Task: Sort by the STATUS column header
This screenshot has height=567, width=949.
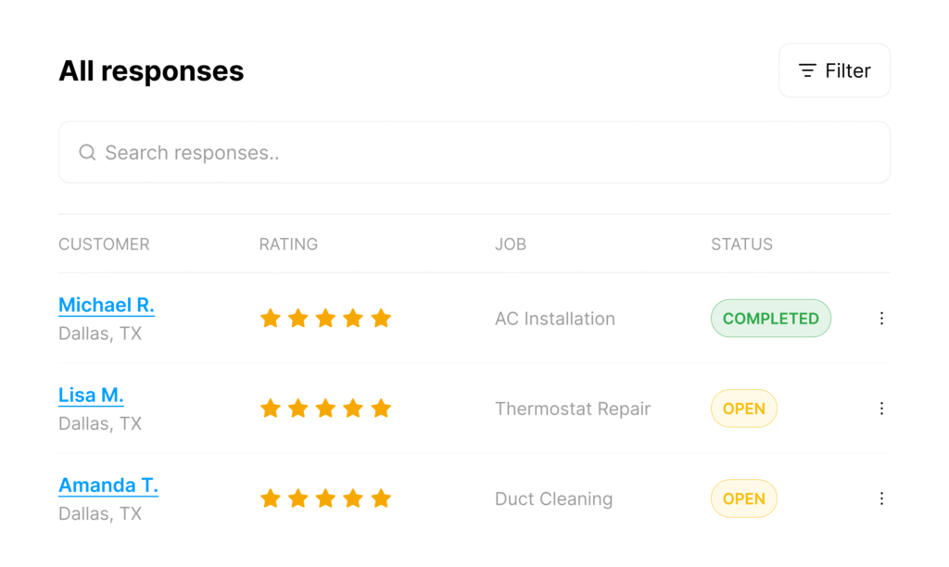Action: pyautogui.click(x=741, y=244)
